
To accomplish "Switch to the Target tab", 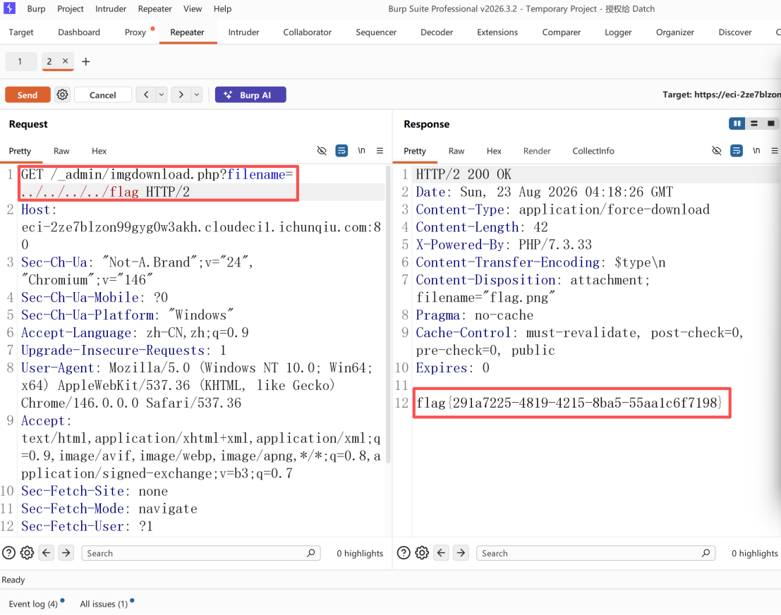I will click(x=21, y=32).
